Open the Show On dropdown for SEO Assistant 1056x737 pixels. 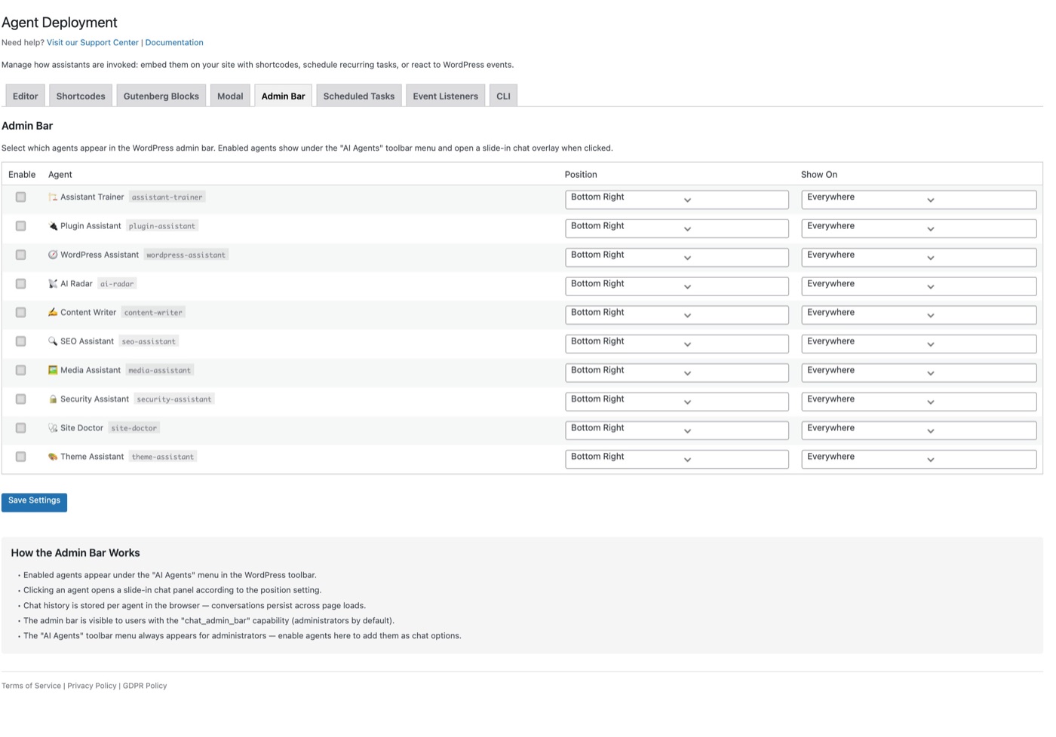coord(919,343)
